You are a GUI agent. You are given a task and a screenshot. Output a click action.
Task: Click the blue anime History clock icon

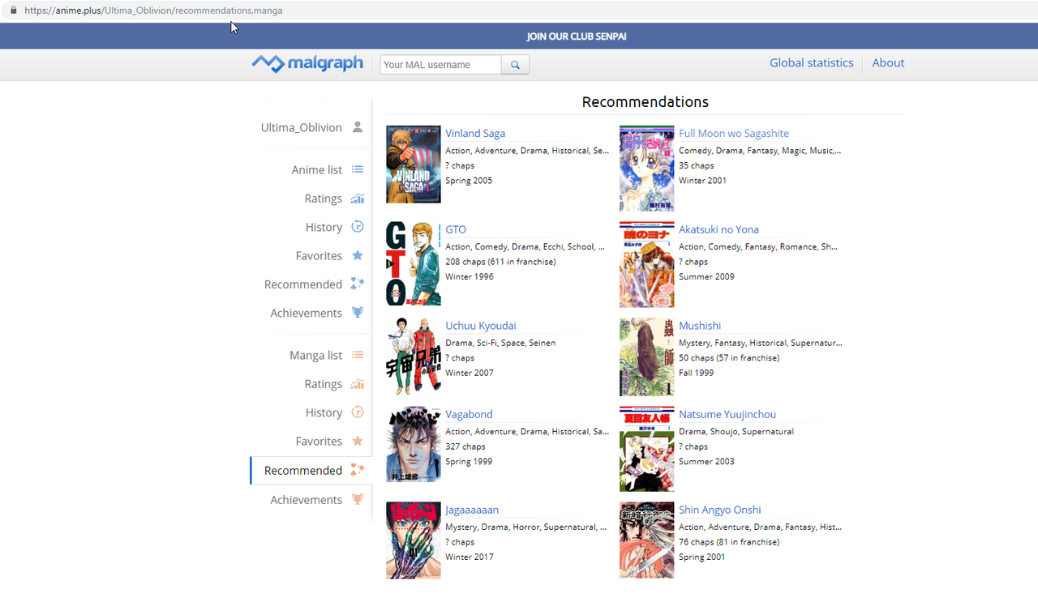(x=358, y=227)
